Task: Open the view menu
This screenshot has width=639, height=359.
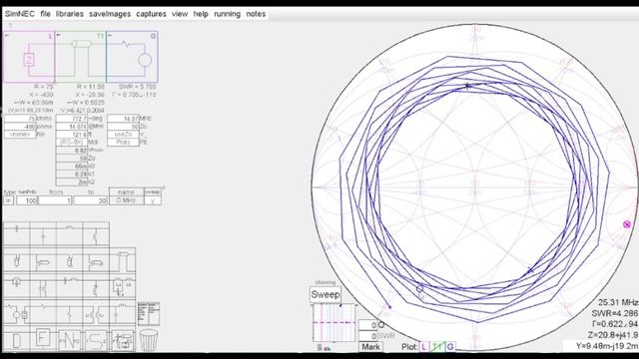Action: 180,14
